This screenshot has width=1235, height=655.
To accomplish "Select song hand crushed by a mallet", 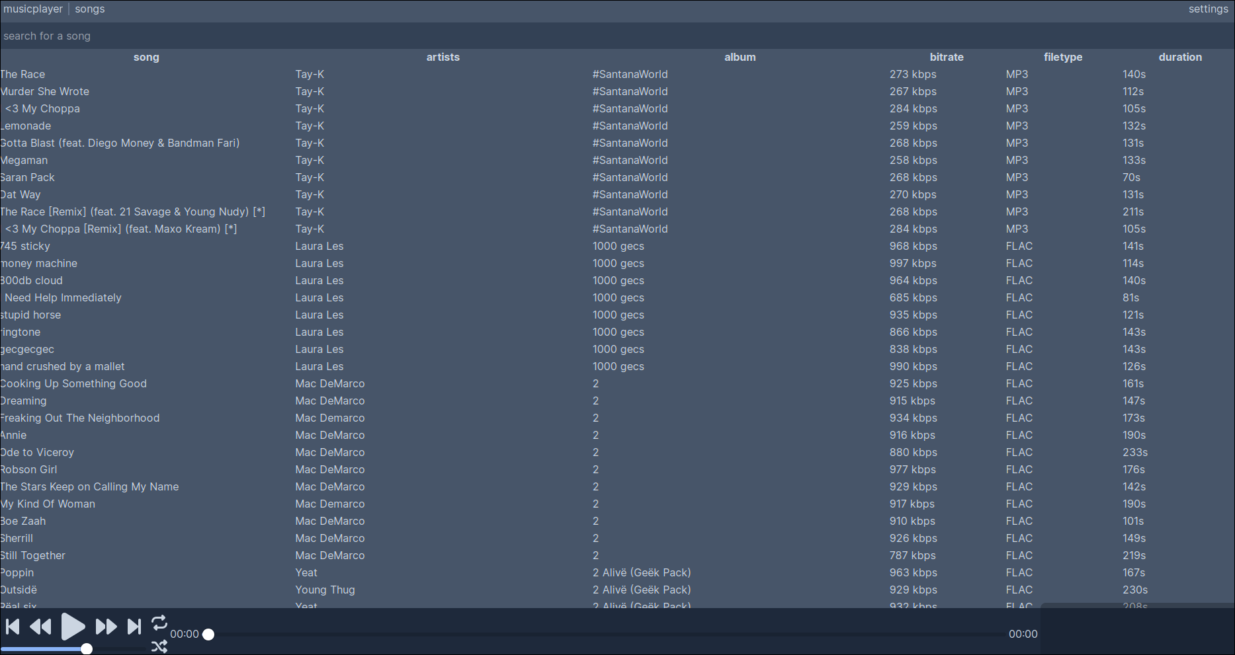I will pyautogui.click(x=62, y=367).
